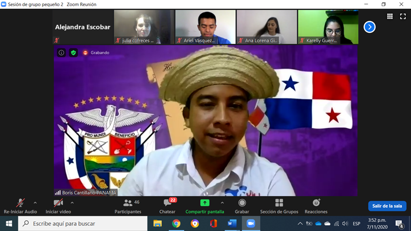Select Ana Lorena video thumbnail
This screenshot has height=231, width=411.
(267, 27)
